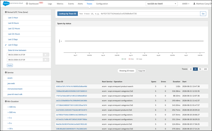Open trace 0ae3bc5b102476c64e1ac8a91f032c82
This screenshot has width=212, height=131.
coord(72,124)
